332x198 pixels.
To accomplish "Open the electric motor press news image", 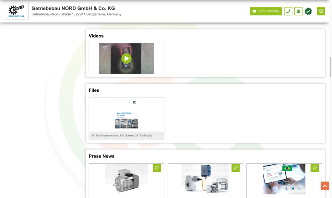I will click(x=126, y=180).
